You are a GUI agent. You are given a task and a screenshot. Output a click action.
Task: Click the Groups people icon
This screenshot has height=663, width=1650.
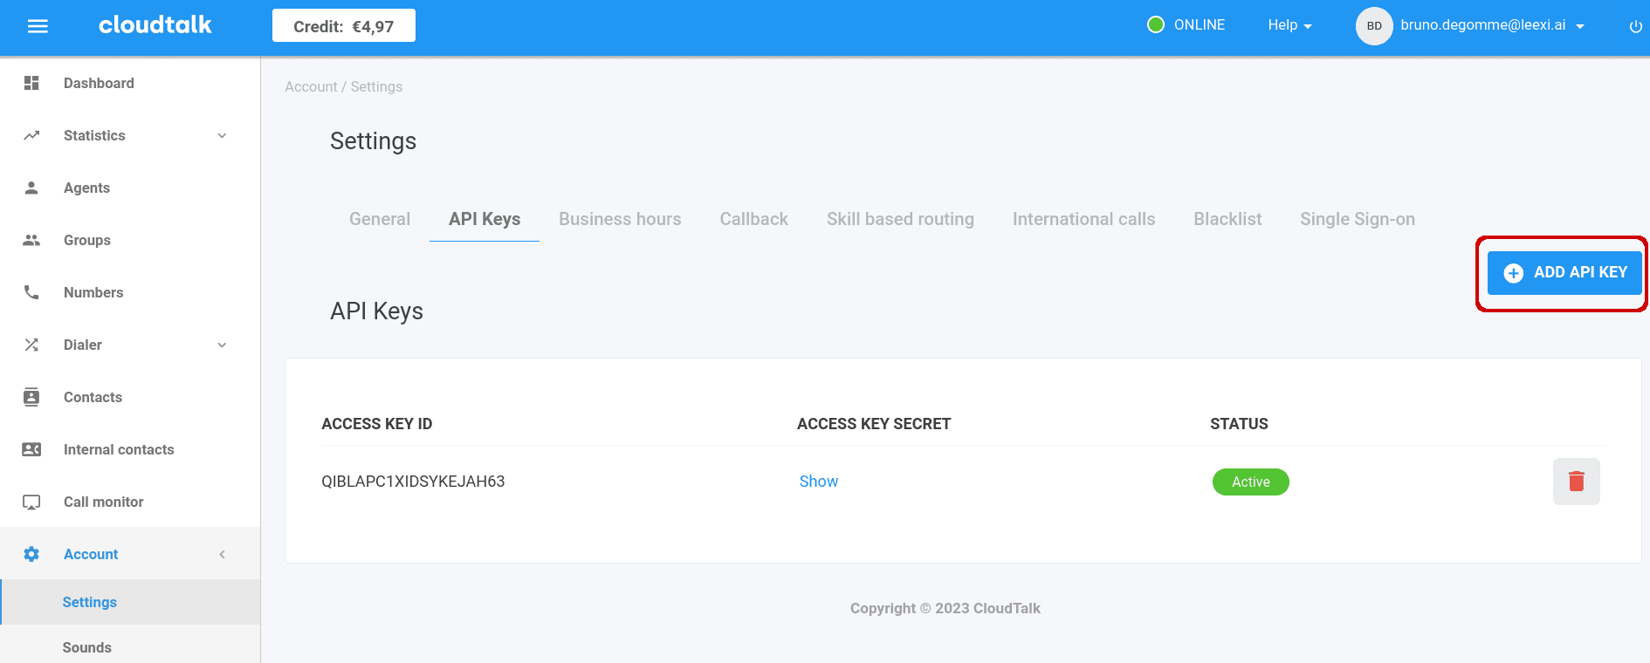click(31, 240)
